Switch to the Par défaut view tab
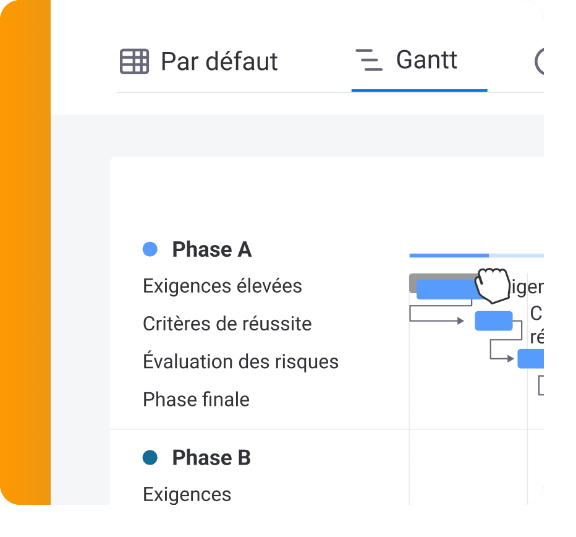Screen dimensions: 576x537 point(199,61)
